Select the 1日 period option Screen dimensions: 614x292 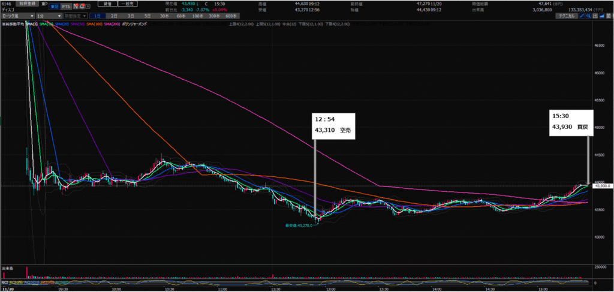pos(97,15)
